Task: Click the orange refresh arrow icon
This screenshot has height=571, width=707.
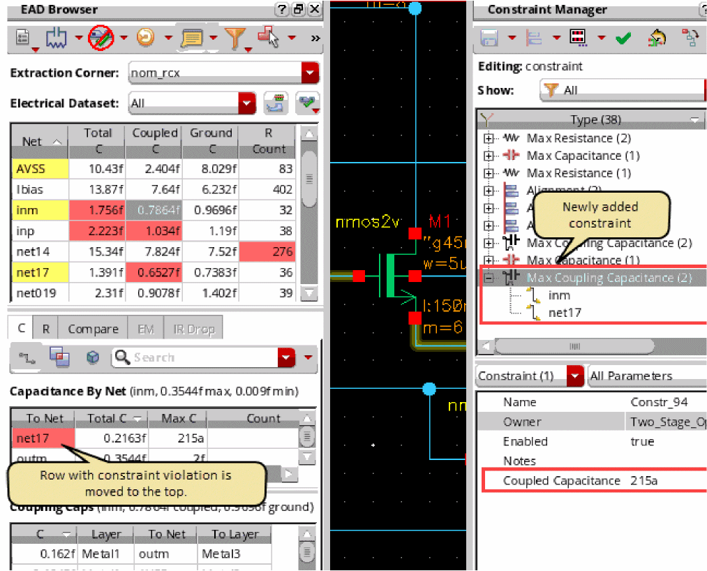Action: (145, 38)
